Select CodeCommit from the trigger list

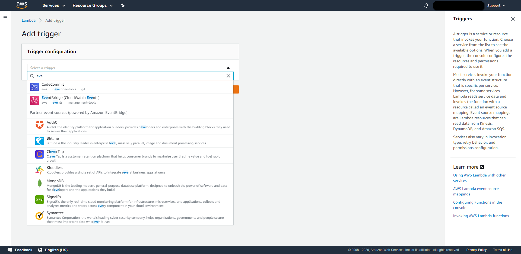click(130, 87)
